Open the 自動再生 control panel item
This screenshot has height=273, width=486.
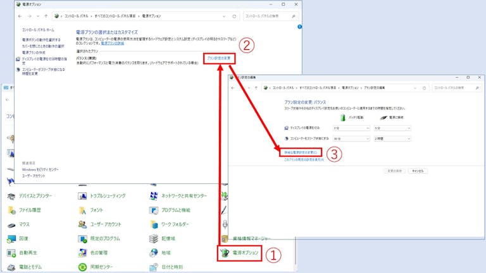[x=22, y=253]
